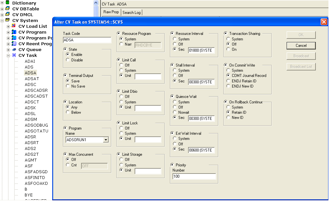Expand the CV DBTable node
This screenshot has height=210, width=332.
[2, 9]
